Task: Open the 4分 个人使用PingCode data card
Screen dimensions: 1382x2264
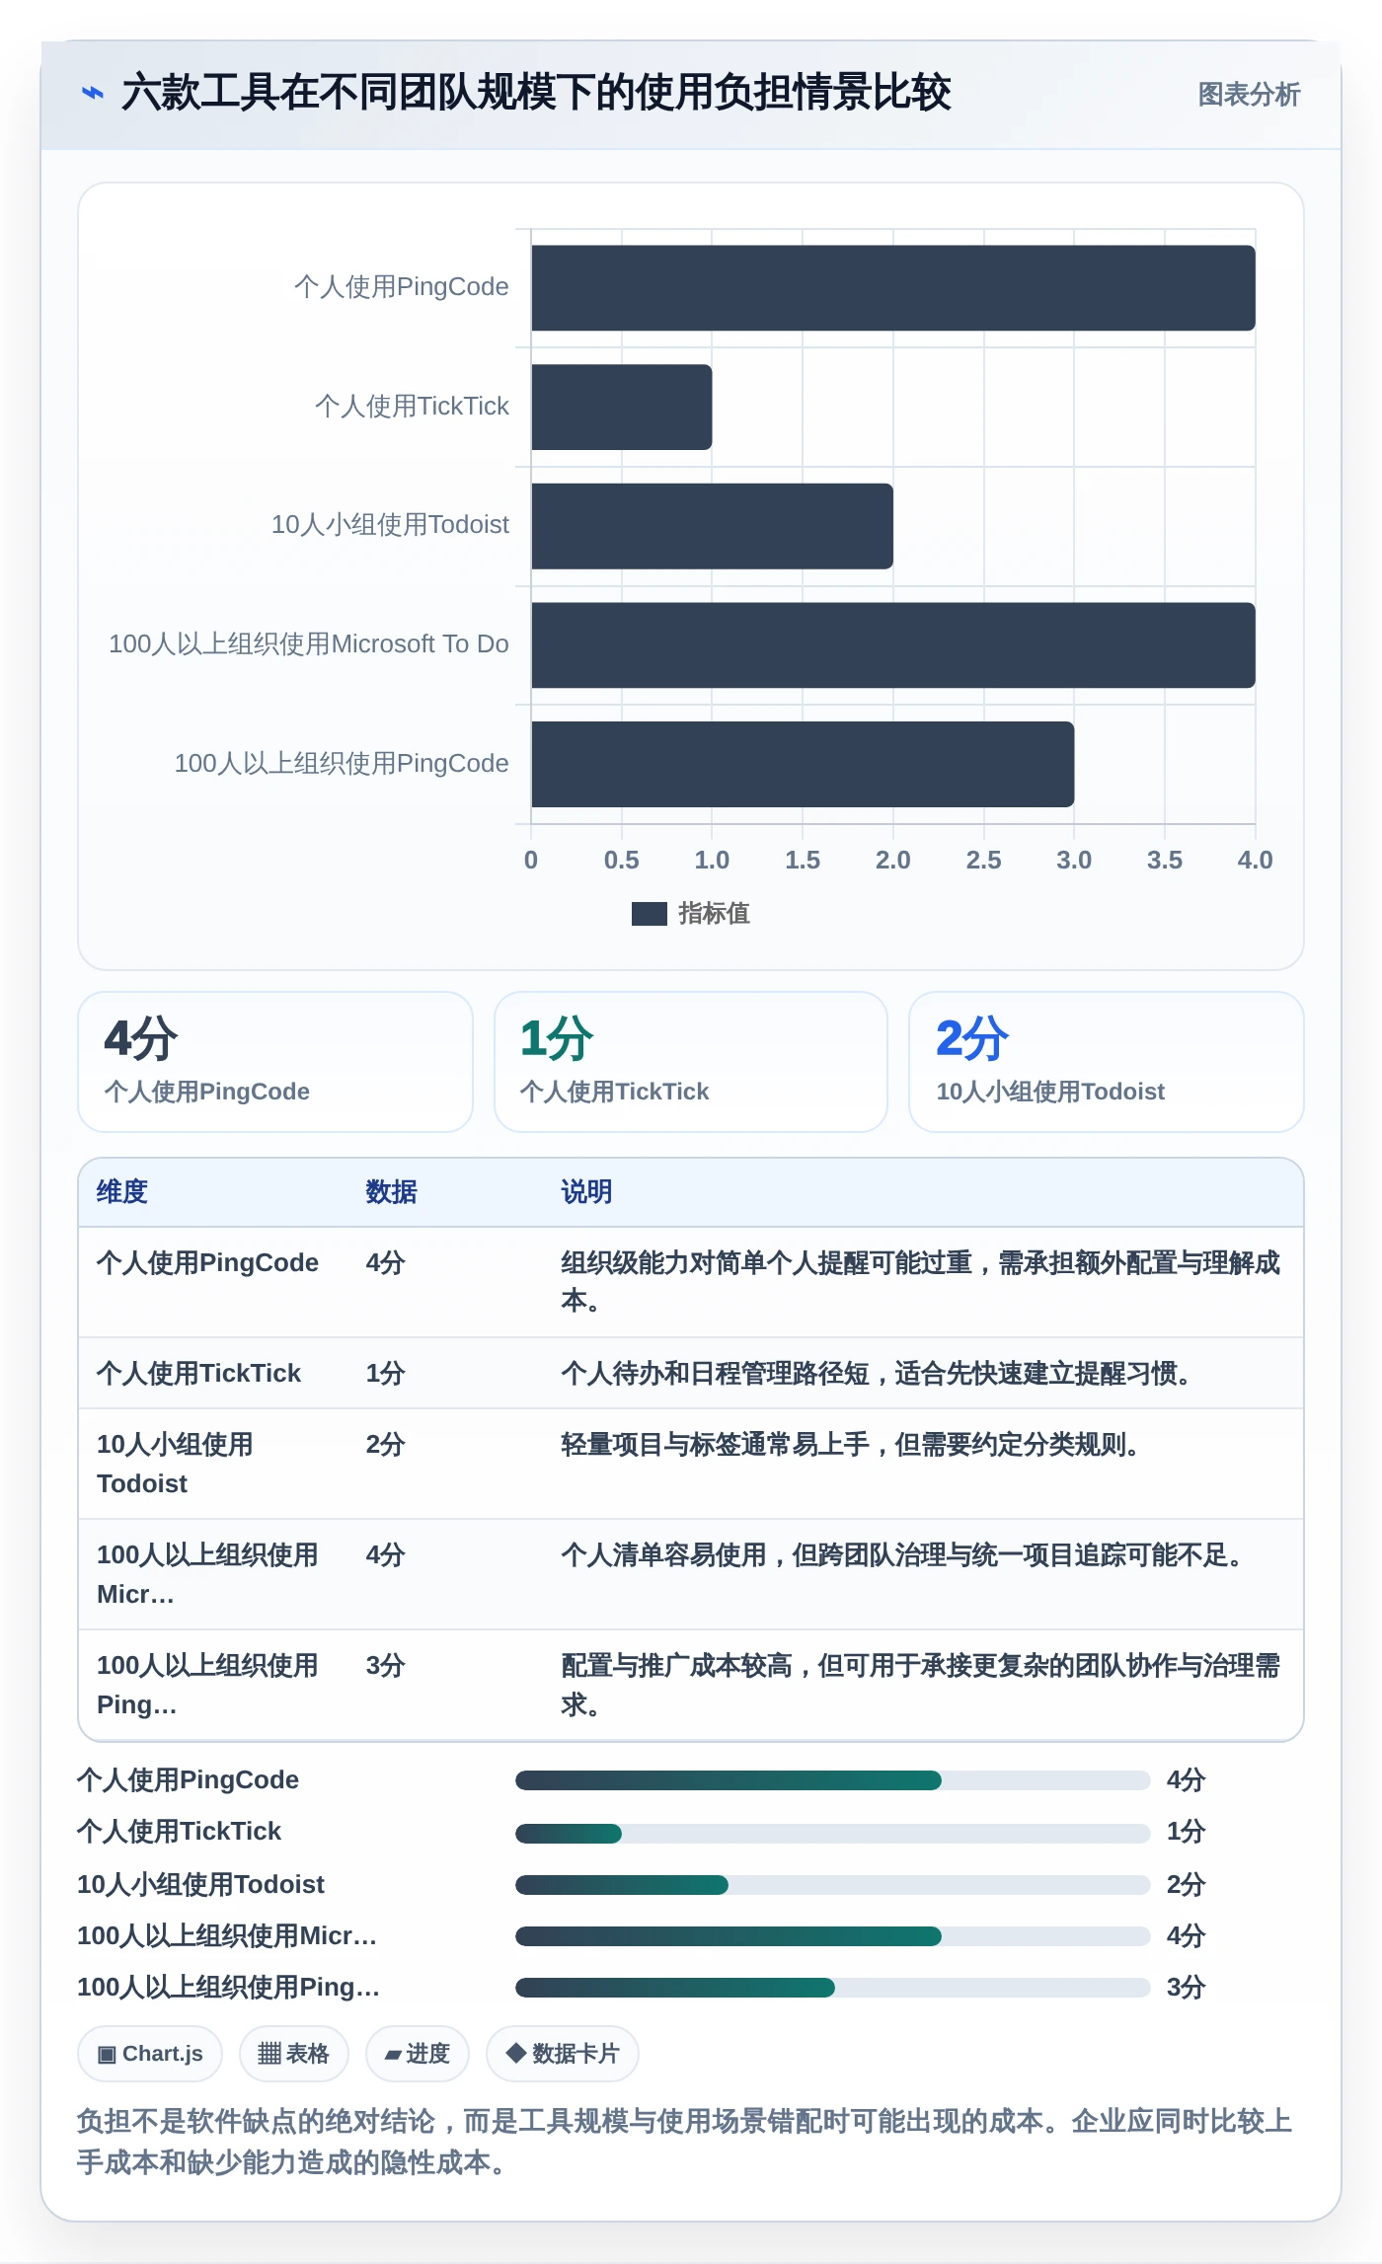Action: [275, 1062]
